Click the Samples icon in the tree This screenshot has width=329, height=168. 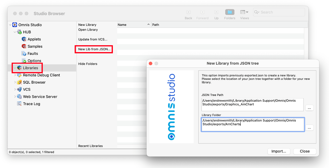click(x=24, y=46)
